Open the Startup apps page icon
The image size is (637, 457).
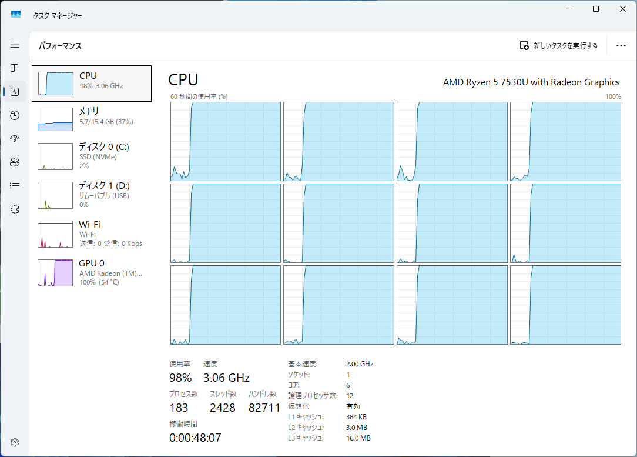15,139
